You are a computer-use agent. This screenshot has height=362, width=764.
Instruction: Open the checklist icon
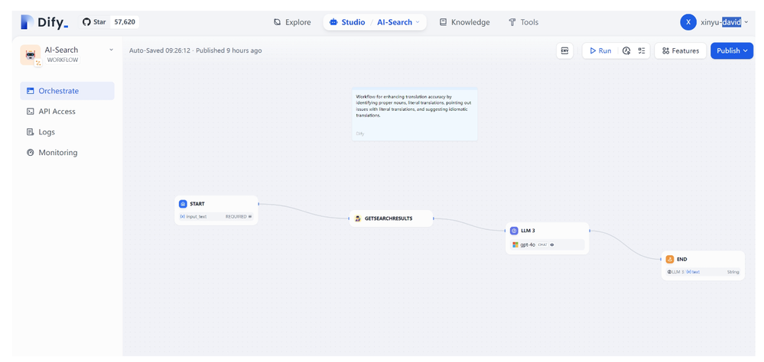(x=642, y=50)
